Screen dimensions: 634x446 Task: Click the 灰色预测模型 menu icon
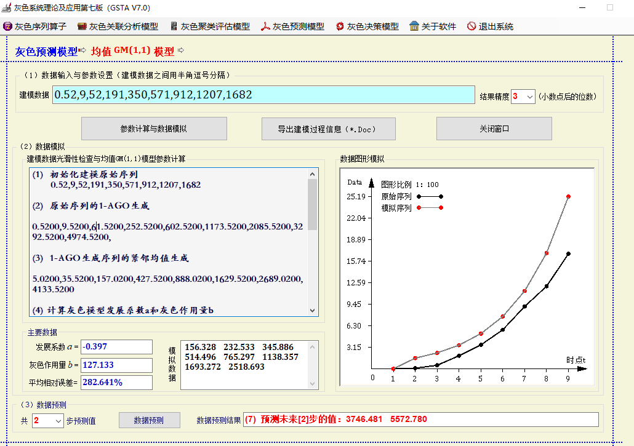coord(265,26)
